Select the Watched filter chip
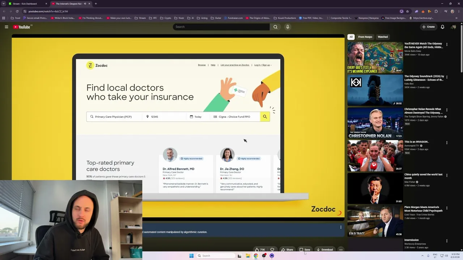This screenshot has height=260, width=463. point(383,37)
